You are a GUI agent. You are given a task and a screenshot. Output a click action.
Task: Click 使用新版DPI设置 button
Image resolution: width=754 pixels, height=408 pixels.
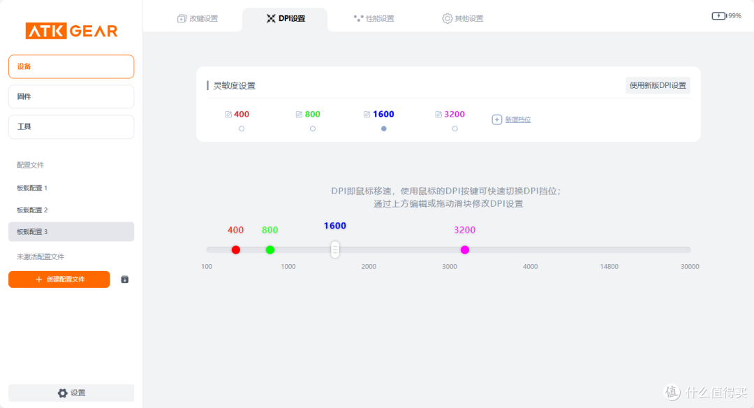[658, 86]
